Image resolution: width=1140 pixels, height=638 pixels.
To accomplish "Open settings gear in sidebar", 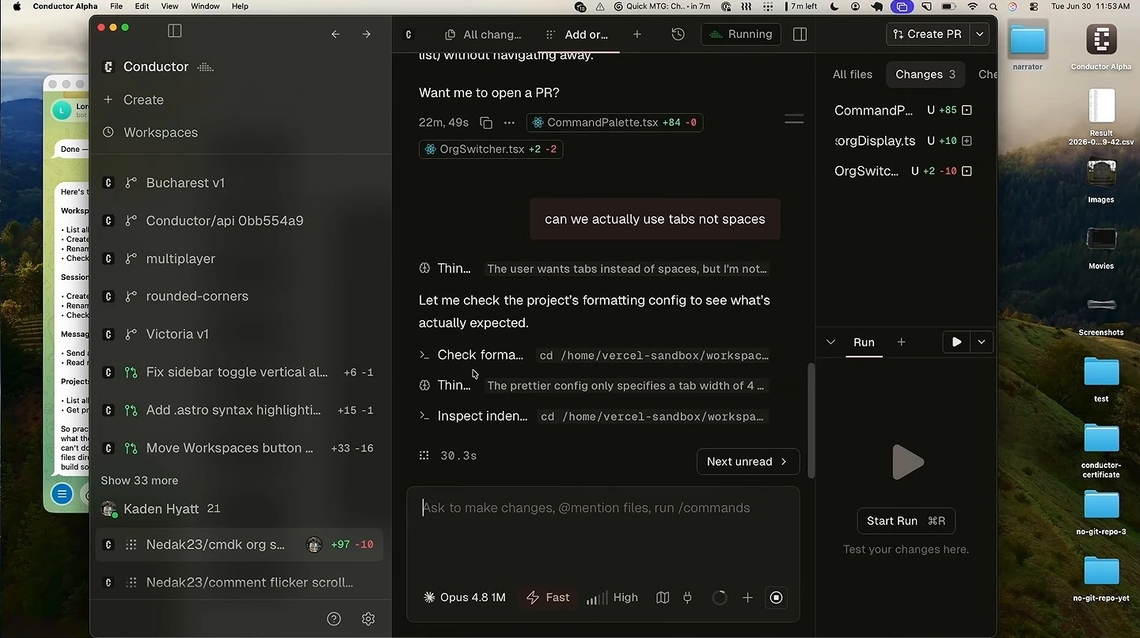I will tap(368, 619).
